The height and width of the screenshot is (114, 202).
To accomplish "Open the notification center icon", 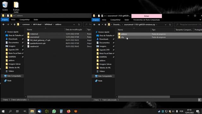I will pyautogui.click(x=198, y=111).
